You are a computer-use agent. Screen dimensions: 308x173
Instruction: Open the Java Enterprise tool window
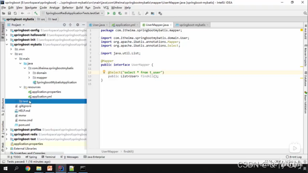94,157
